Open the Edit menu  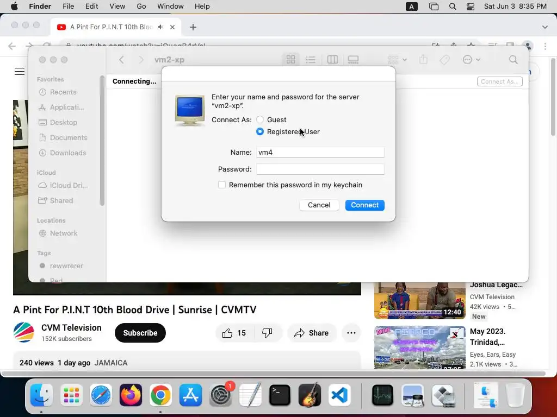coord(91,7)
